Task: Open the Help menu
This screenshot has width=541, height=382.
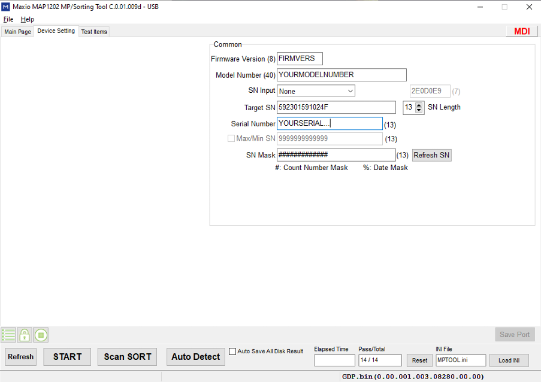Action: click(27, 19)
